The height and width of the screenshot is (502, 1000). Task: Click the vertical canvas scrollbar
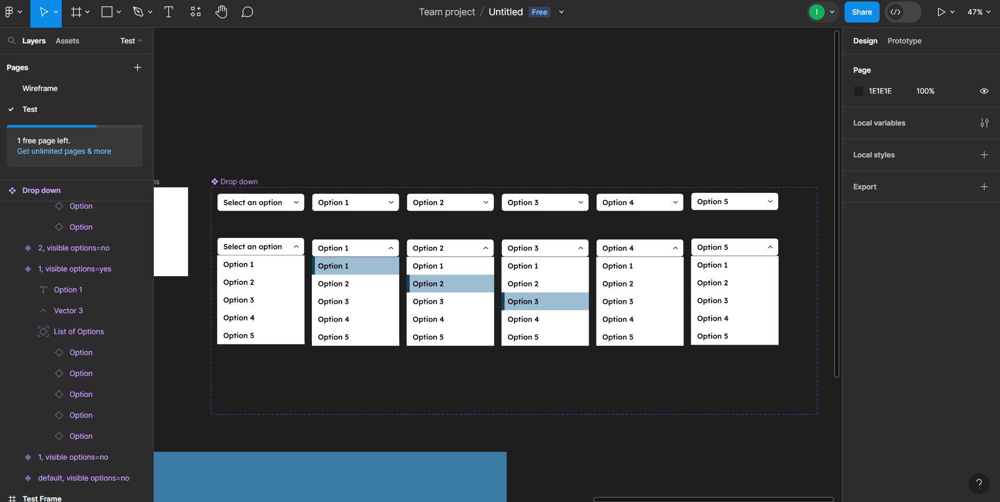[x=837, y=204]
